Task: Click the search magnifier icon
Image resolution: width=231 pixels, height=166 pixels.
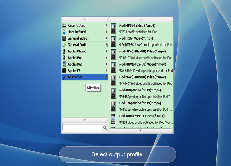Action: (105, 128)
